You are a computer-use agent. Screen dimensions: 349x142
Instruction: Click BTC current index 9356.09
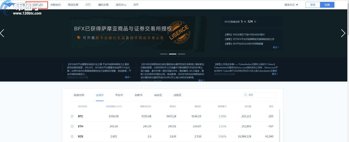pos(114,116)
